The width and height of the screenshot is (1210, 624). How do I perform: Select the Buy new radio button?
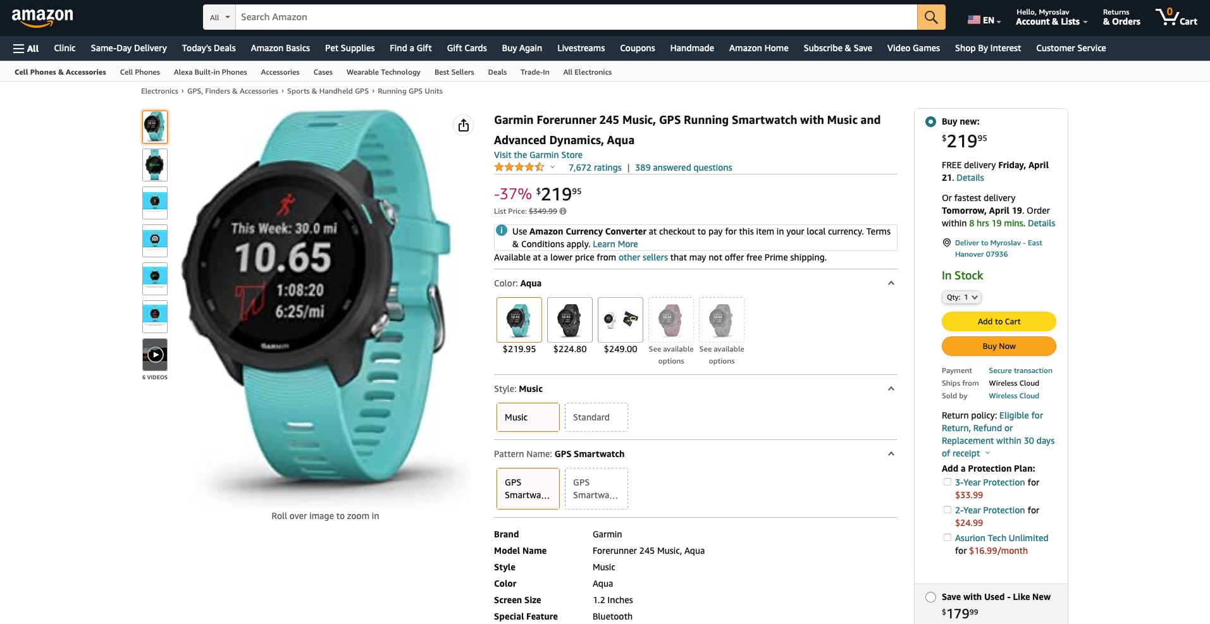[x=930, y=121]
